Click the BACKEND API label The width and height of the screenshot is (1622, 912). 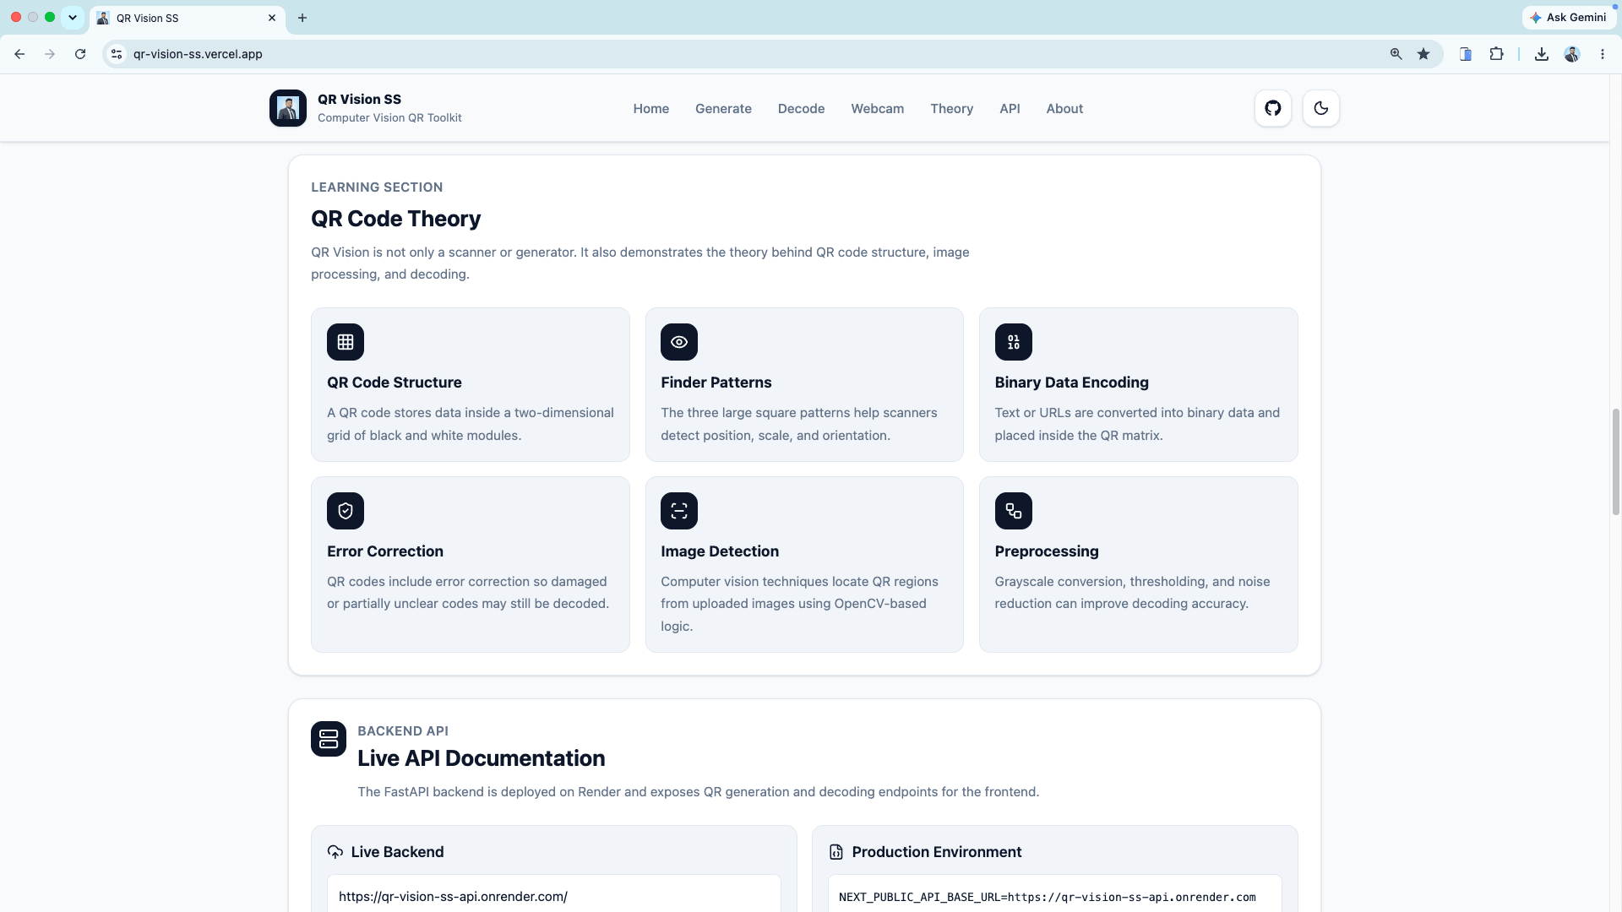point(403,731)
